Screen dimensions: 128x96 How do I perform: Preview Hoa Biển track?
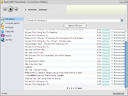(112, 58)
